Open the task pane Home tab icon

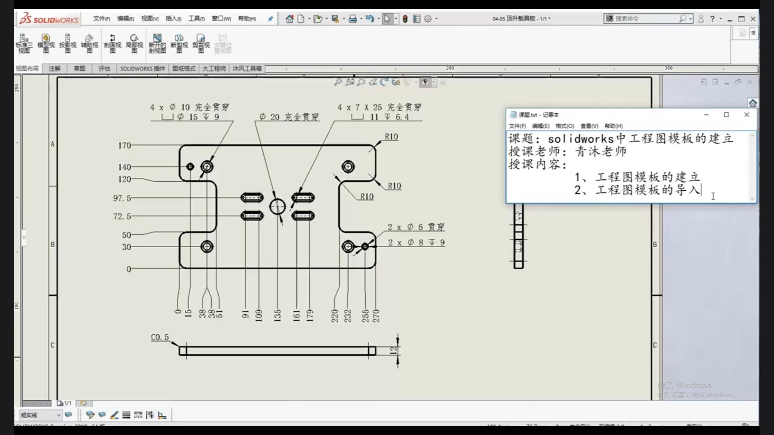(753, 103)
